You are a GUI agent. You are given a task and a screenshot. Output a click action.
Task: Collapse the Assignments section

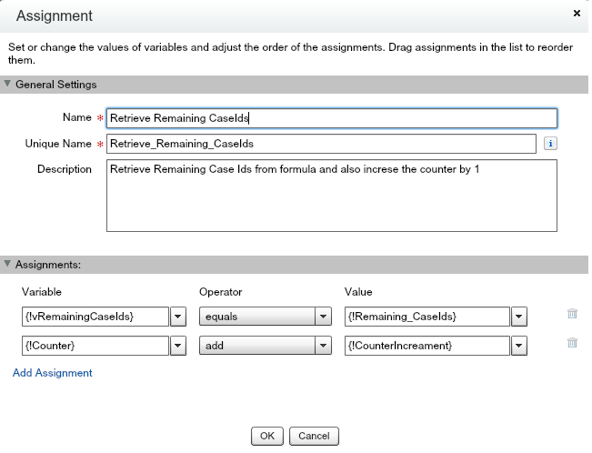click(x=8, y=265)
